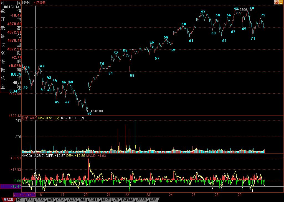Choose the W&R indicator tab
The image size is (284, 202).
coord(72,200)
